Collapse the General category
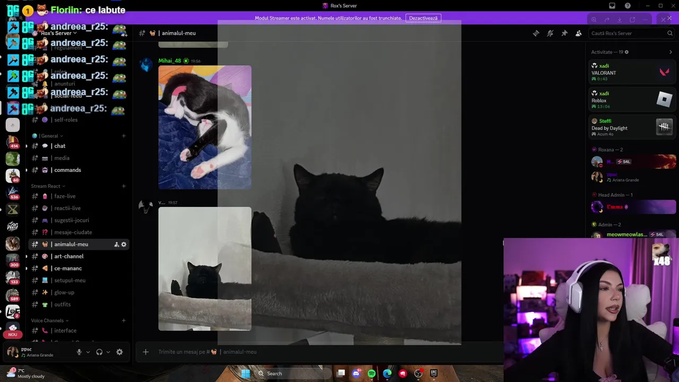Screen dimensions: 679x382 (x=48, y=136)
